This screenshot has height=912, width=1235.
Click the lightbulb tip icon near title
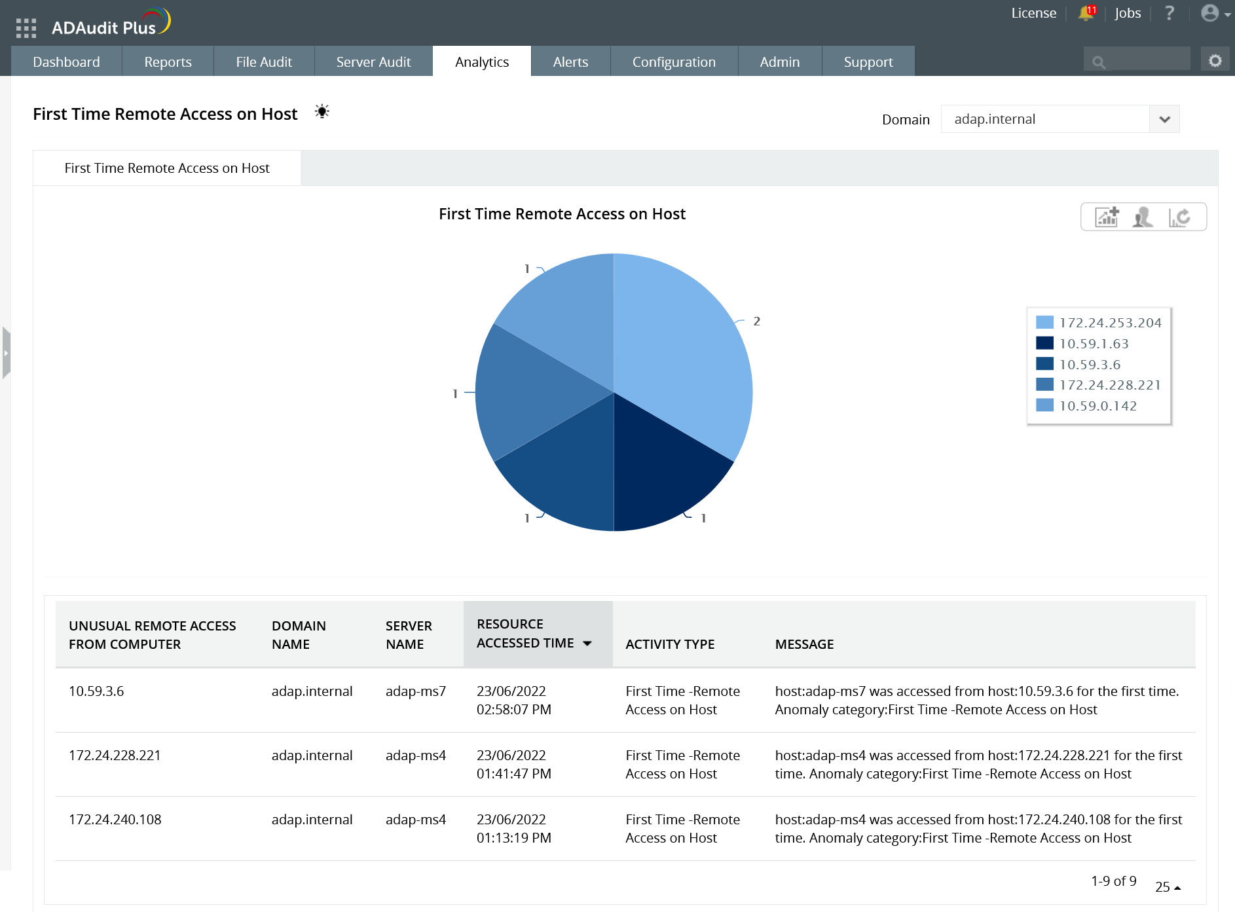click(322, 112)
